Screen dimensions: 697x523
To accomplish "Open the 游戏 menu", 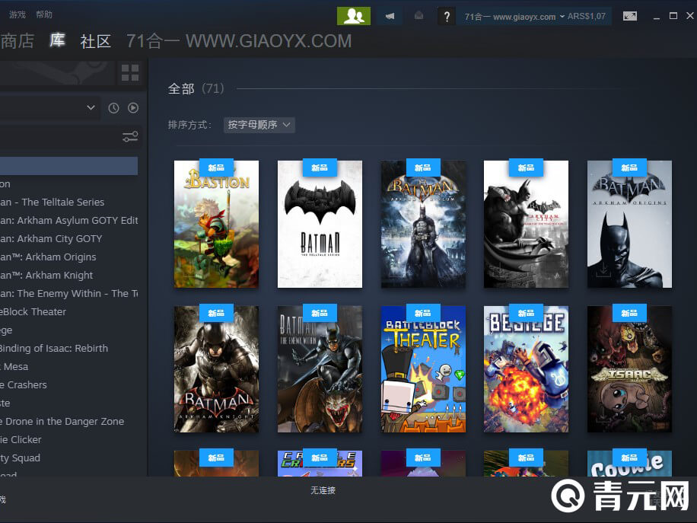I will pos(18,14).
